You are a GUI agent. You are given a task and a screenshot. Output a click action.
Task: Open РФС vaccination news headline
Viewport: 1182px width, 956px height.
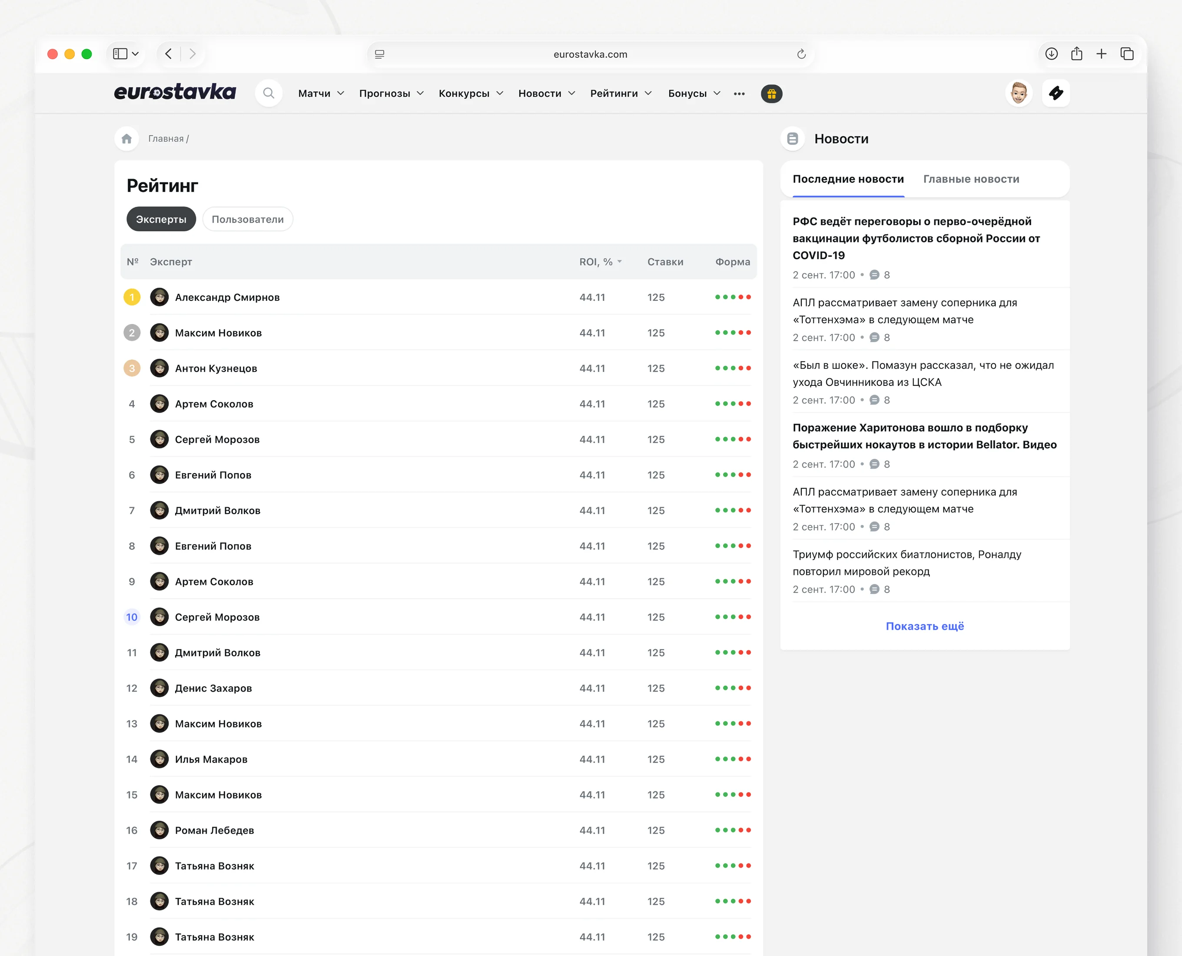916,238
